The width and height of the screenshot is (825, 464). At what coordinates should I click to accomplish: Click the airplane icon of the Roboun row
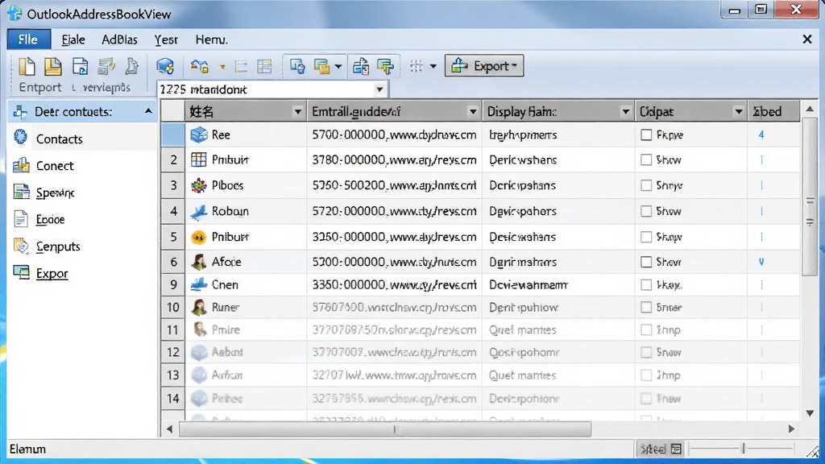(199, 212)
